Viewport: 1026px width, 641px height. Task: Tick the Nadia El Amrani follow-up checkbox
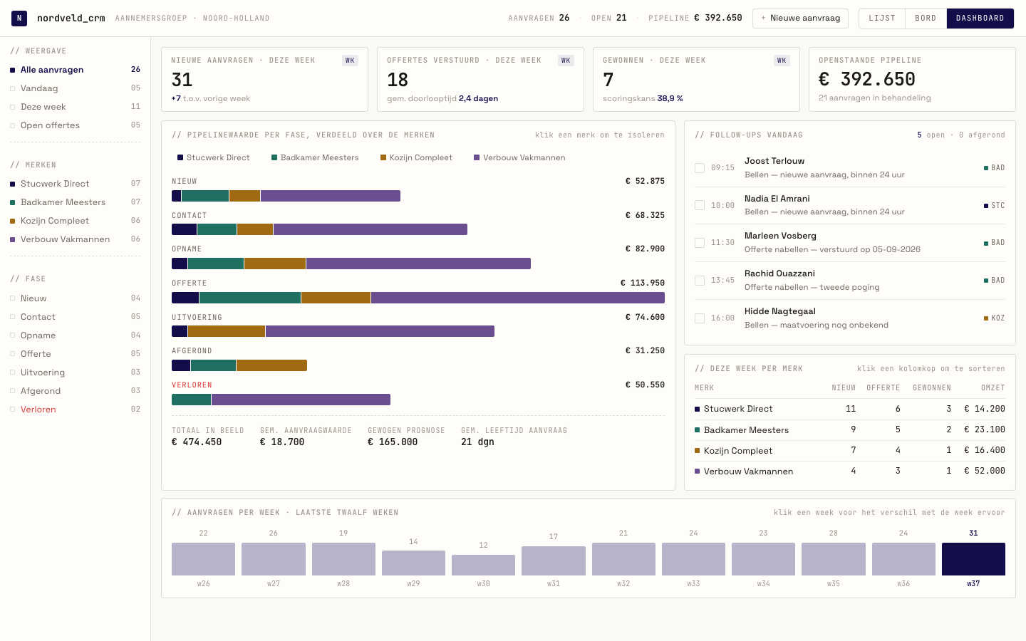click(700, 205)
